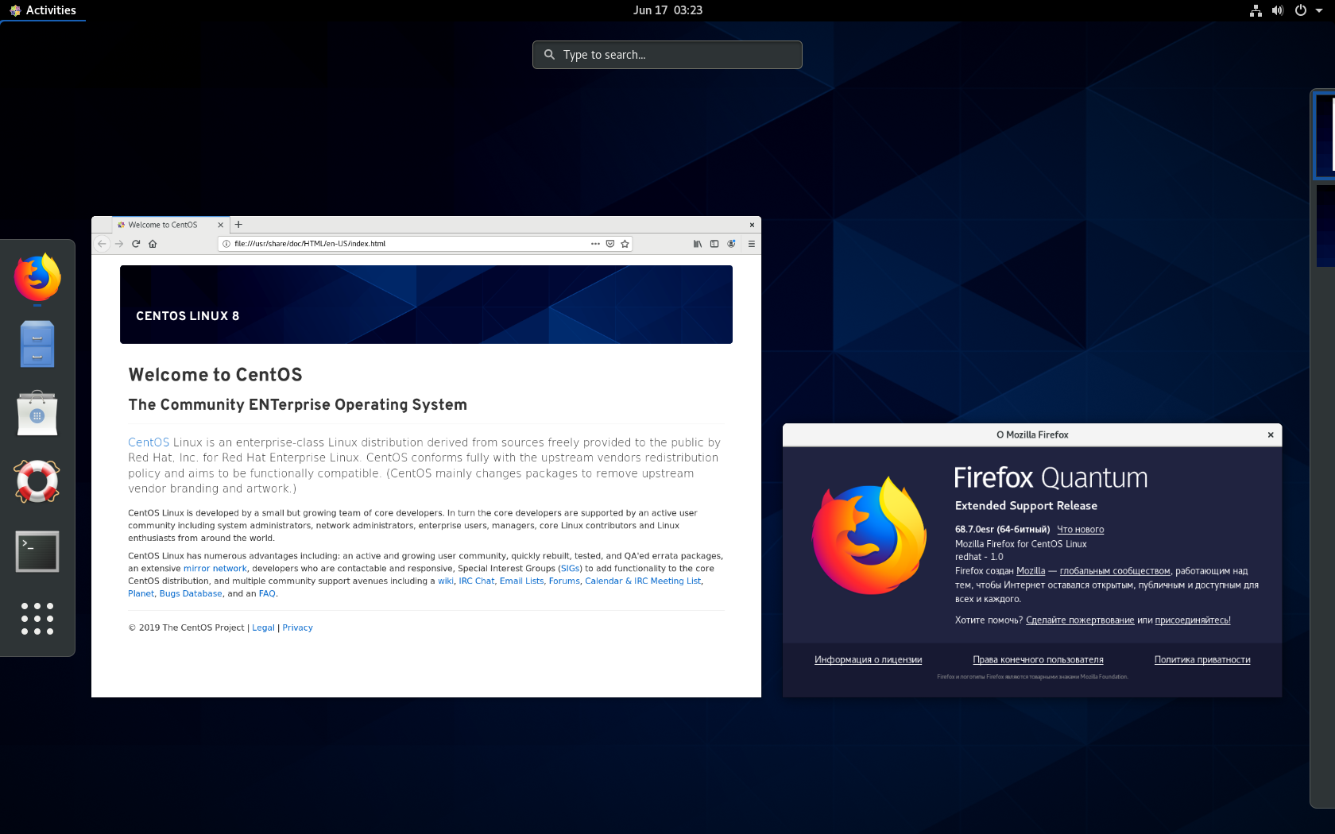
Task: Open the Software store dock icon
Action: click(x=37, y=413)
